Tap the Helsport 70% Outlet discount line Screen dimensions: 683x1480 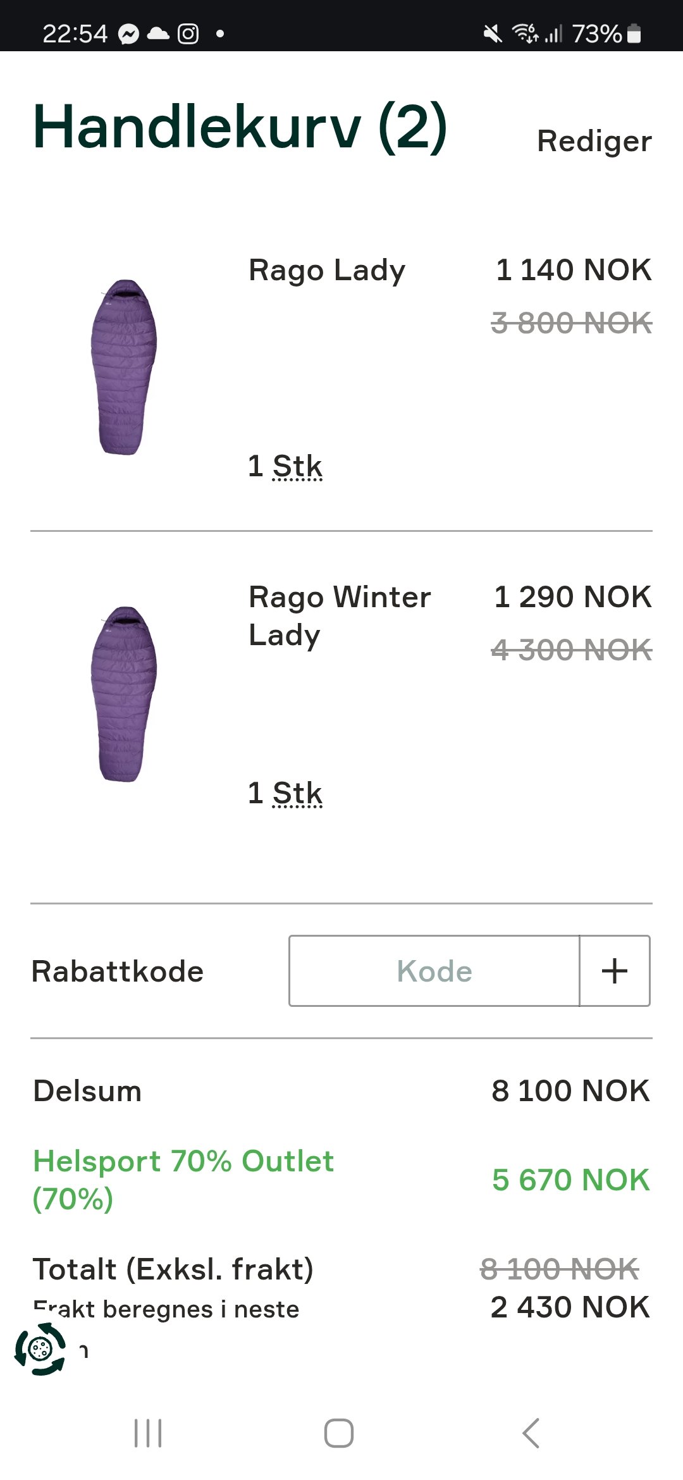pos(183,1180)
